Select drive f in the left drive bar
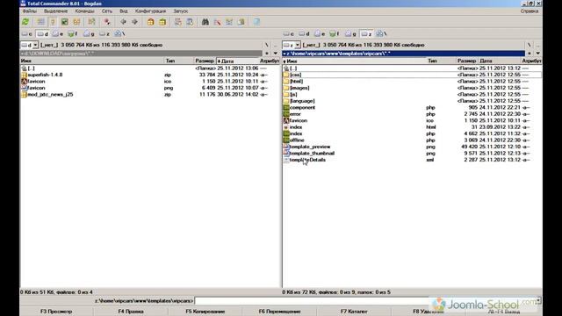The image size is (562, 316). (73, 33)
